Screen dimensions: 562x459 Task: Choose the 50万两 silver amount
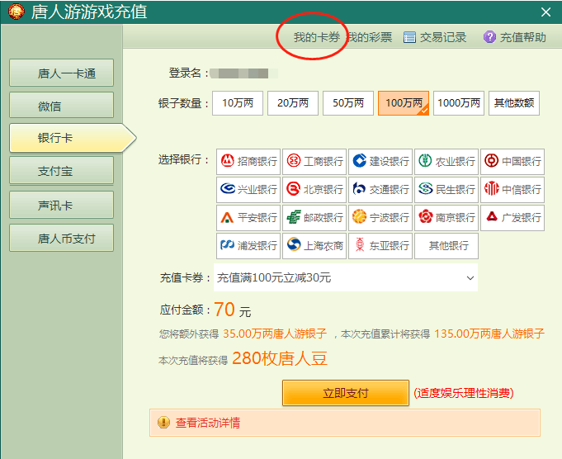click(348, 103)
